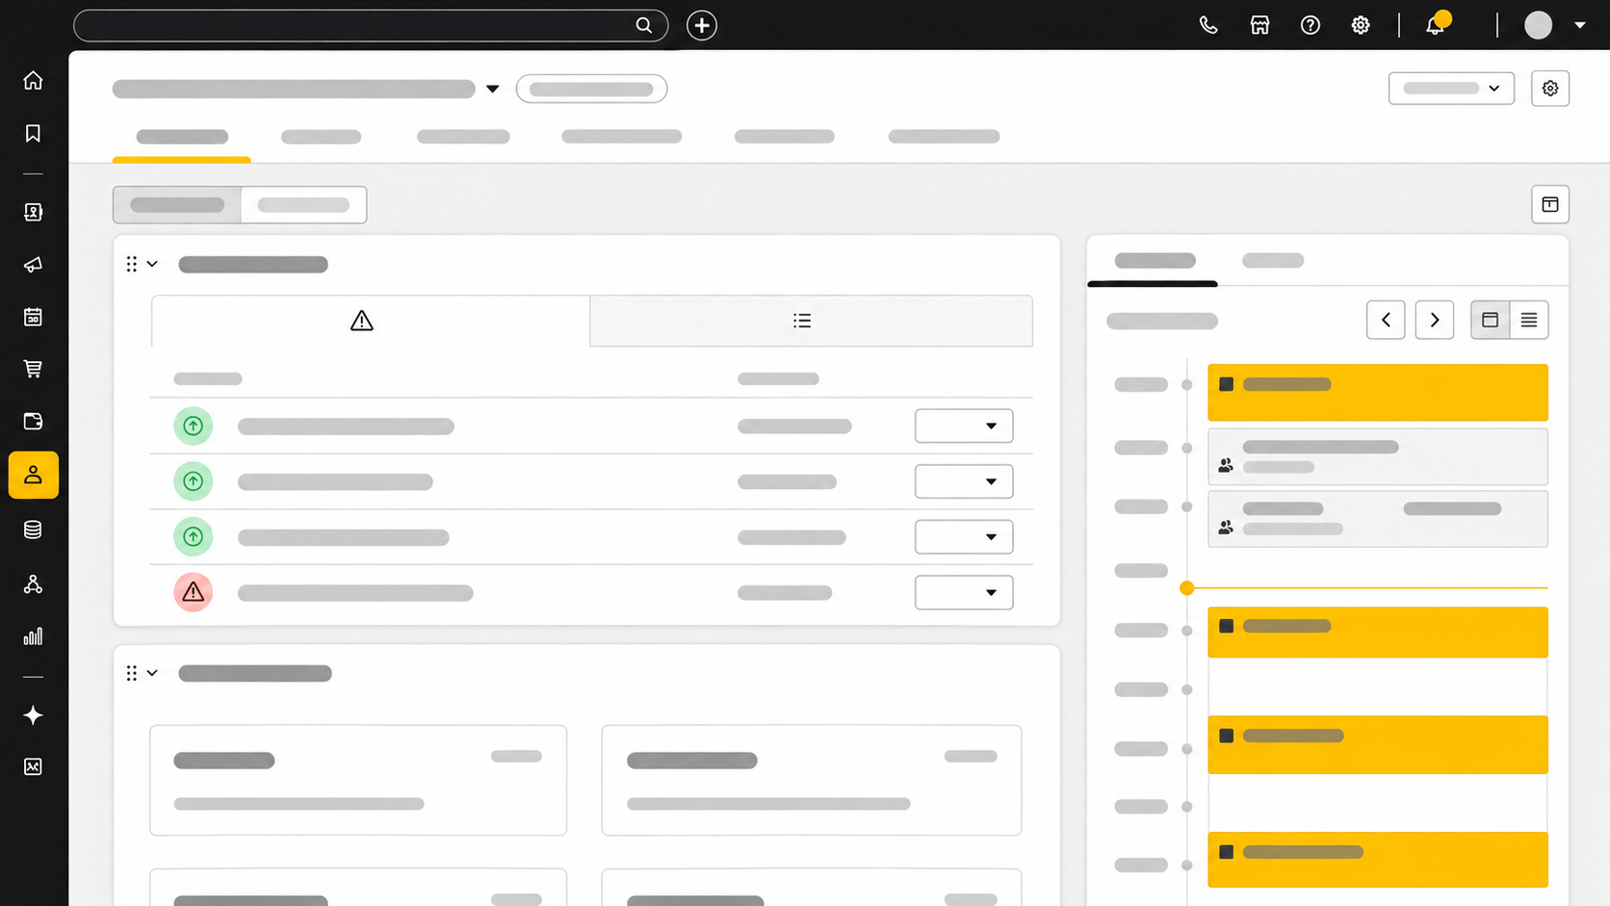Open the bar chart analytics sidebar icon

33,636
